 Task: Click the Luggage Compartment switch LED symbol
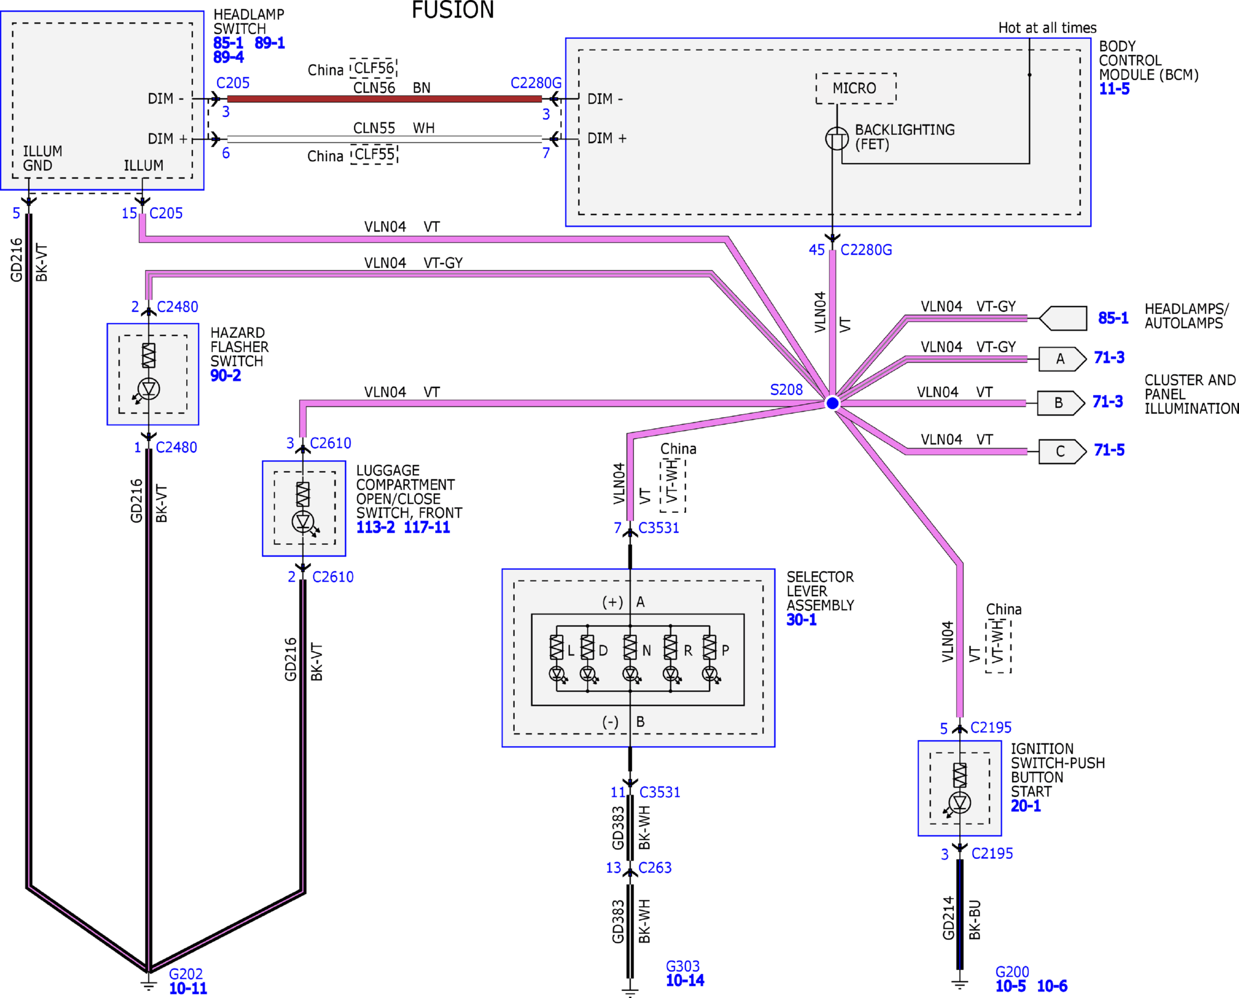coord(303,522)
